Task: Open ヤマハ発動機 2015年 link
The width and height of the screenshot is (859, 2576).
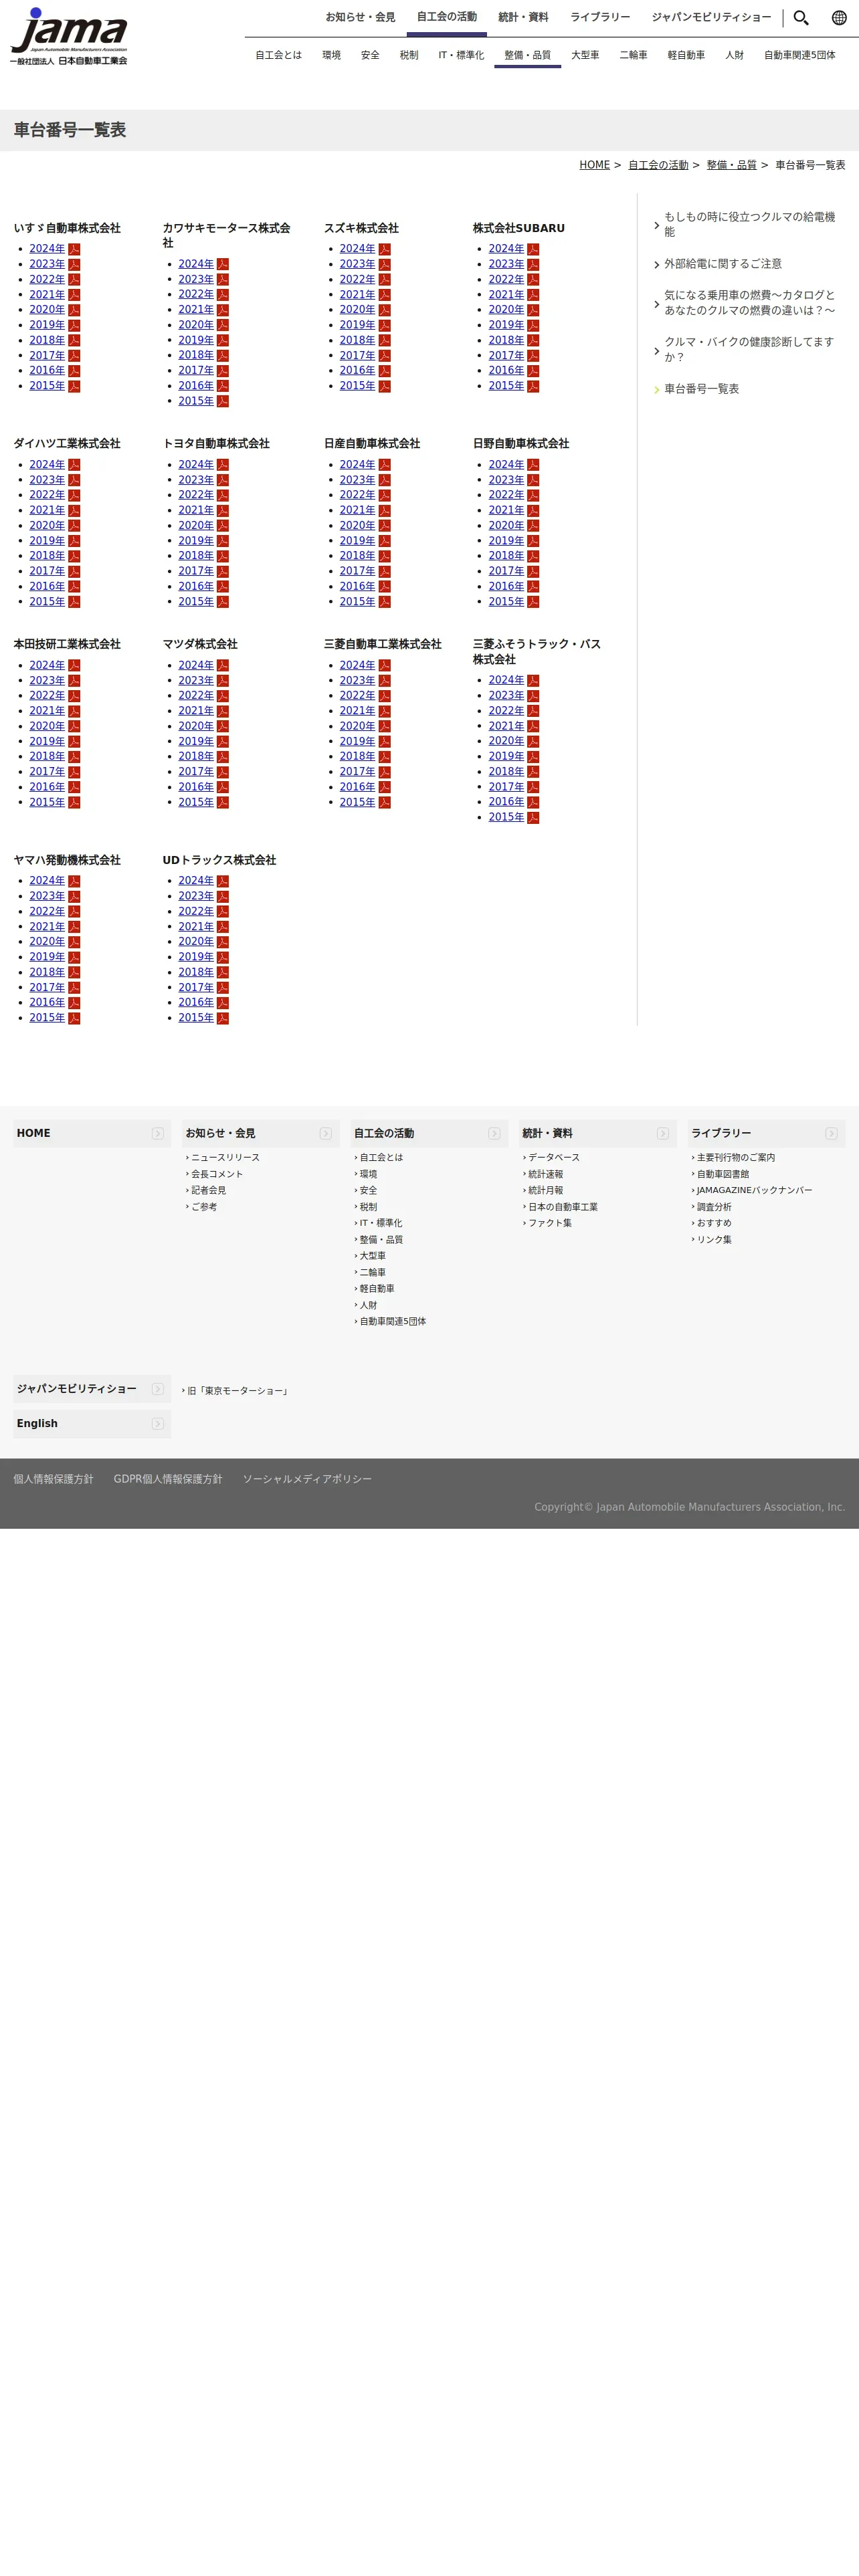Action: tap(47, 1018)
